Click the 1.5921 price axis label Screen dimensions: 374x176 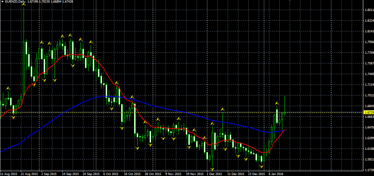[369, 159]
